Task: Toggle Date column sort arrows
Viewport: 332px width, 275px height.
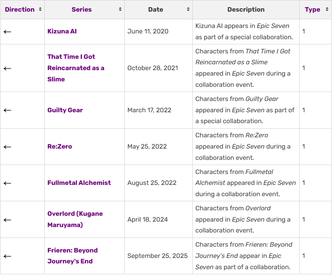Action: (x=188, y=9)
